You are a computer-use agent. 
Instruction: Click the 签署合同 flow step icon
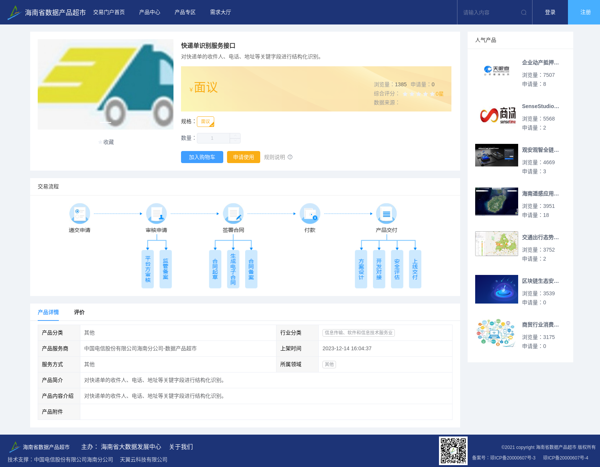[x=233, y=214]
